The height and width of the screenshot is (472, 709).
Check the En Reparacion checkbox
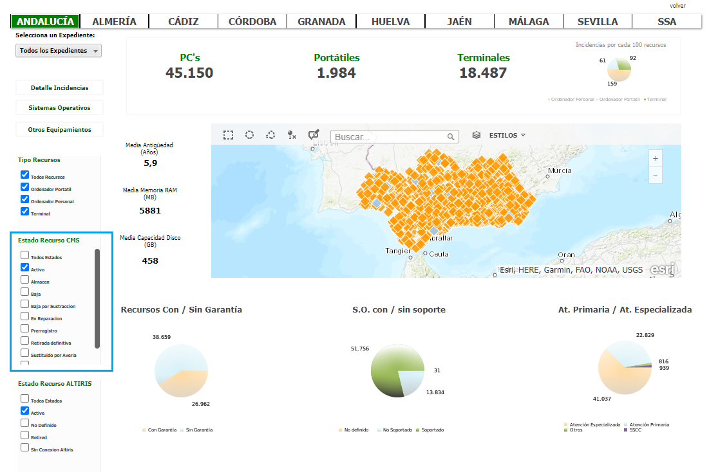[x=25, y=316]
